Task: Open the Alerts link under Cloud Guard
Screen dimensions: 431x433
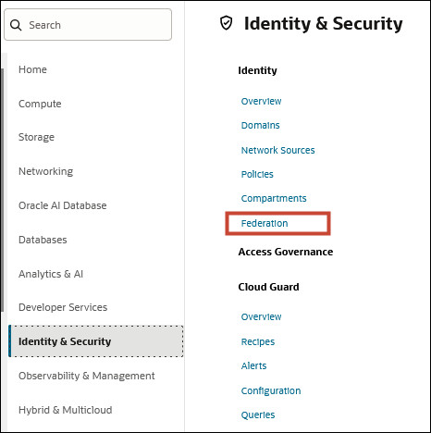Action: point(253,365)
